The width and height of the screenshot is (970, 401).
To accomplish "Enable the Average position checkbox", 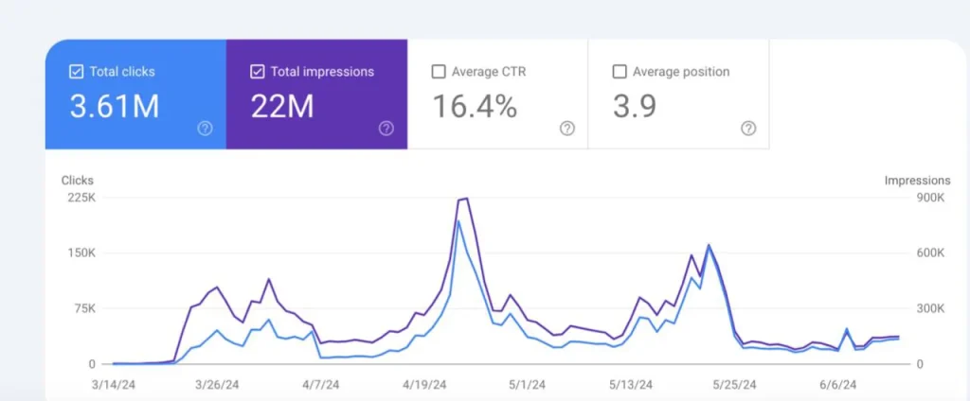I will (620, 72).
